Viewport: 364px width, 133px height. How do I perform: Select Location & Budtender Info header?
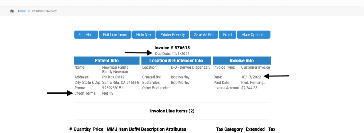click(176, 60)
